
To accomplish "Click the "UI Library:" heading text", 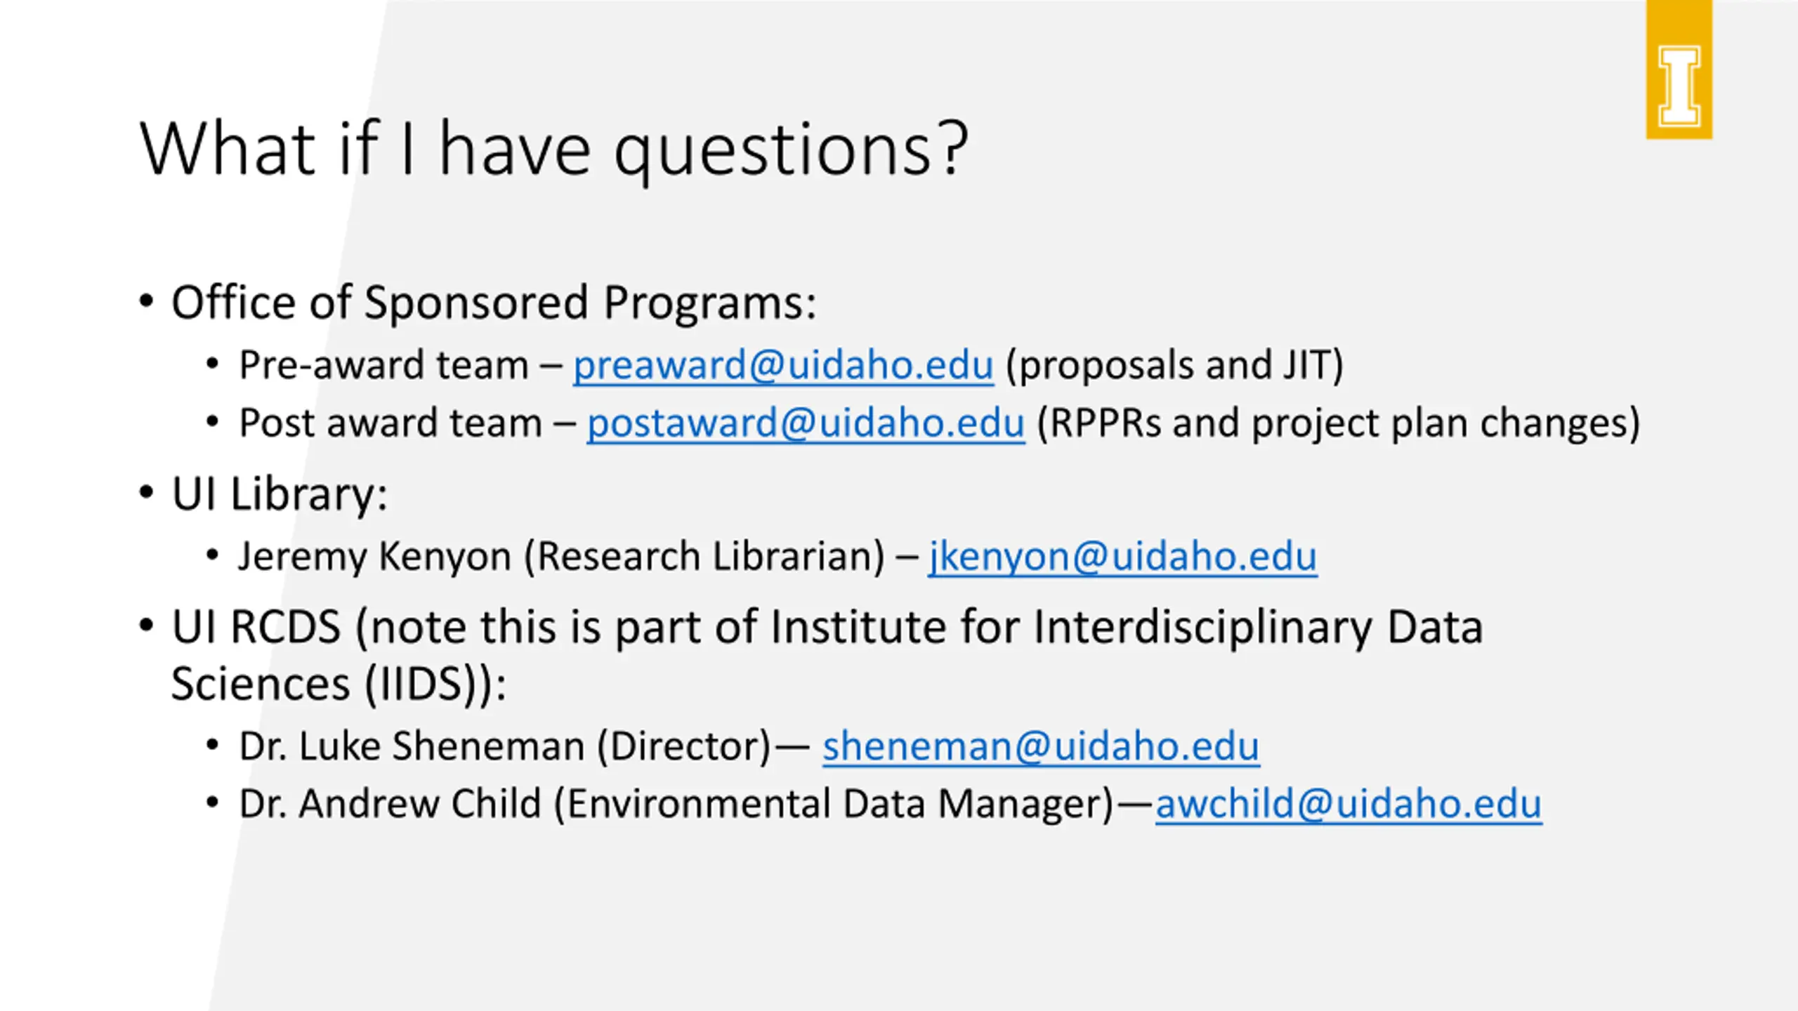I will click(280, 494).
